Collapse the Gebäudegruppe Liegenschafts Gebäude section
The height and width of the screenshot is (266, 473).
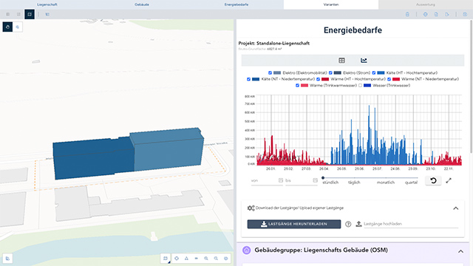click(x=460, y=251)
